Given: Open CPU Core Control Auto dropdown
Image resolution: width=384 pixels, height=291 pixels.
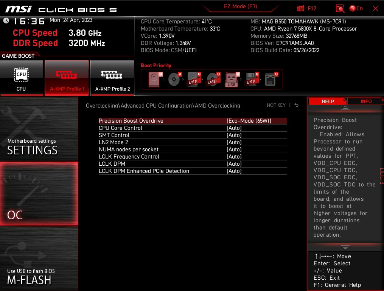Looking at the screenshot, I should pyautogui.click(x=234, y=128).
